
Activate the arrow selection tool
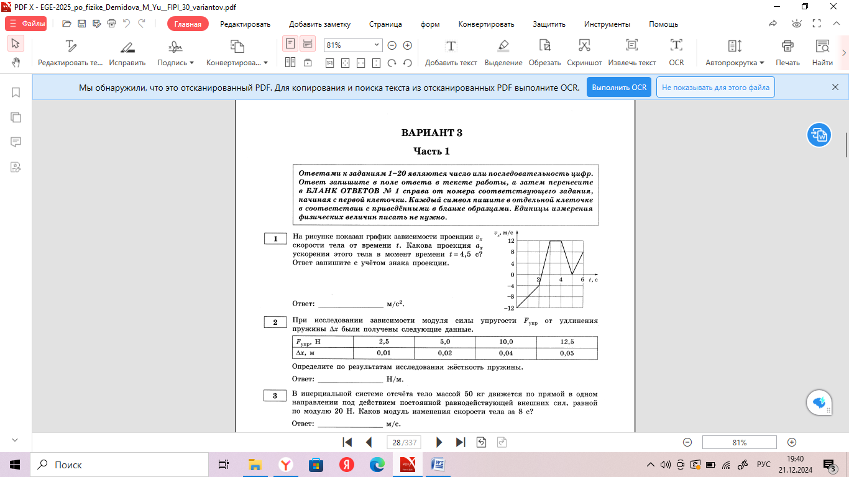[16, 43]
